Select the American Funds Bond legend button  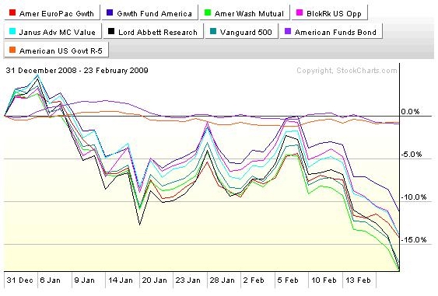(331, 32)
